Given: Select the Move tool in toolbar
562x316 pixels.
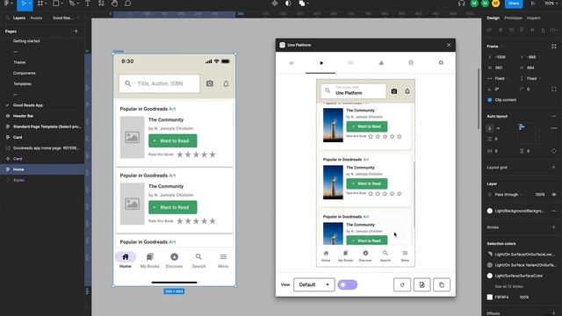Looking at the screenshot, I should (24, 4).
